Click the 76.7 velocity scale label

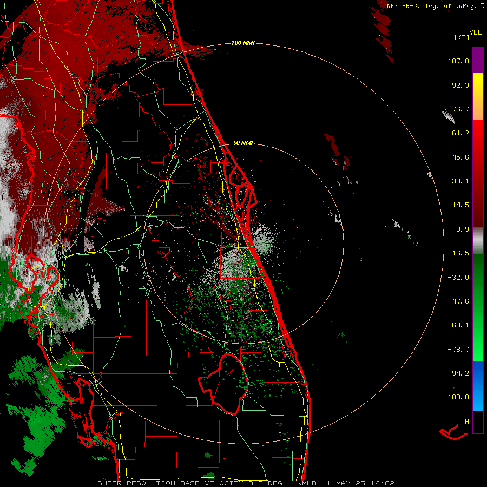pos(460,109)
